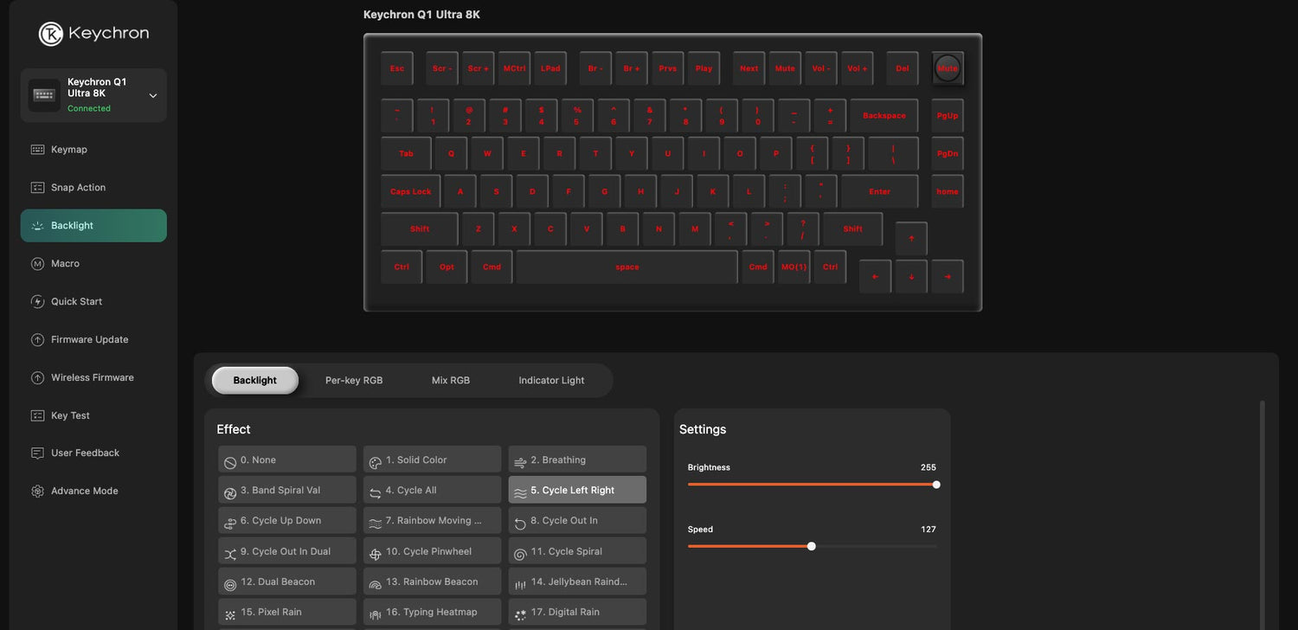Screen dimensions: 1298x630
Task: Expand the Keychron Q1 Ultra device dropdown
Action: 153,95
